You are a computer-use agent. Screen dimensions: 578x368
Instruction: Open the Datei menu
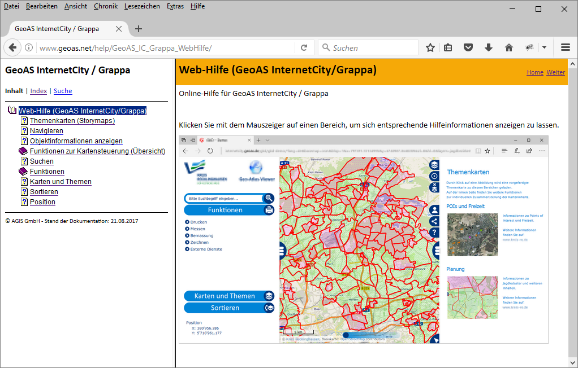click(11, 6)
